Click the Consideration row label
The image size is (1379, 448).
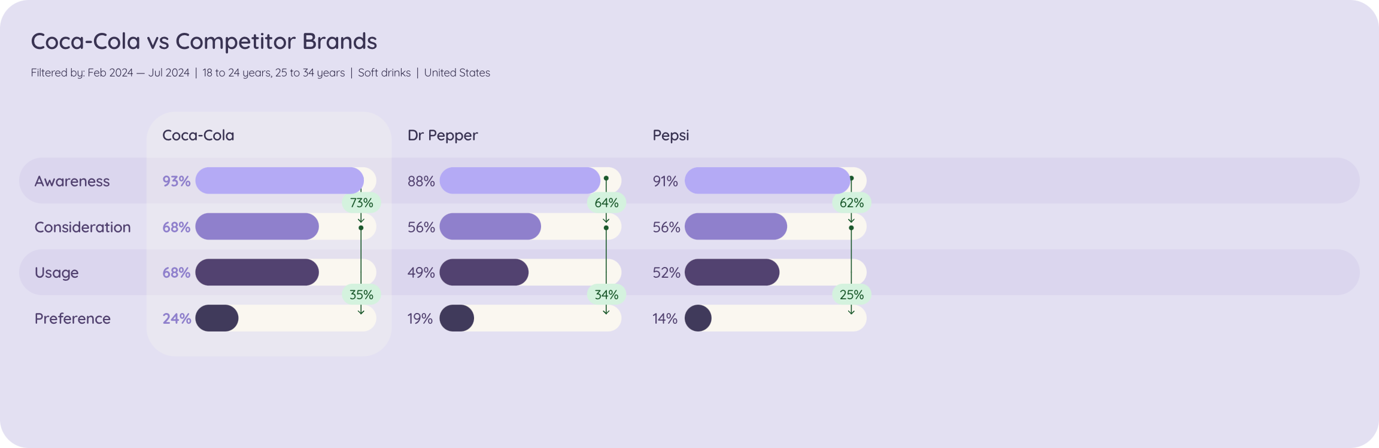[x=83, y=227]
